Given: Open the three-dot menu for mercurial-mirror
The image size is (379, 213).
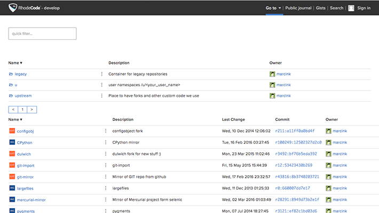Looking at the screenshot, I should pos(106,200).
